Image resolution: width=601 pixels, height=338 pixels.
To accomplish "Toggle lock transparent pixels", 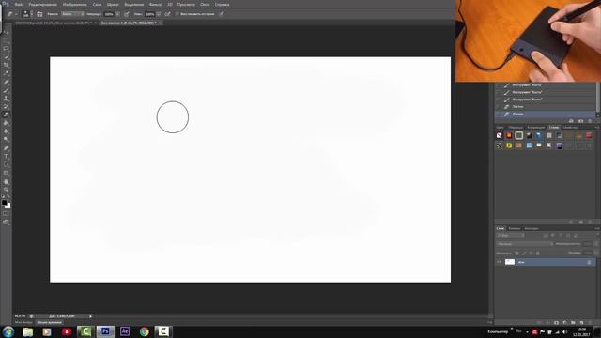I will click(x=516, y=253).
